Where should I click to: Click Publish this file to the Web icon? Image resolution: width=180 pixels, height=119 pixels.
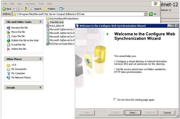(8, 41)
